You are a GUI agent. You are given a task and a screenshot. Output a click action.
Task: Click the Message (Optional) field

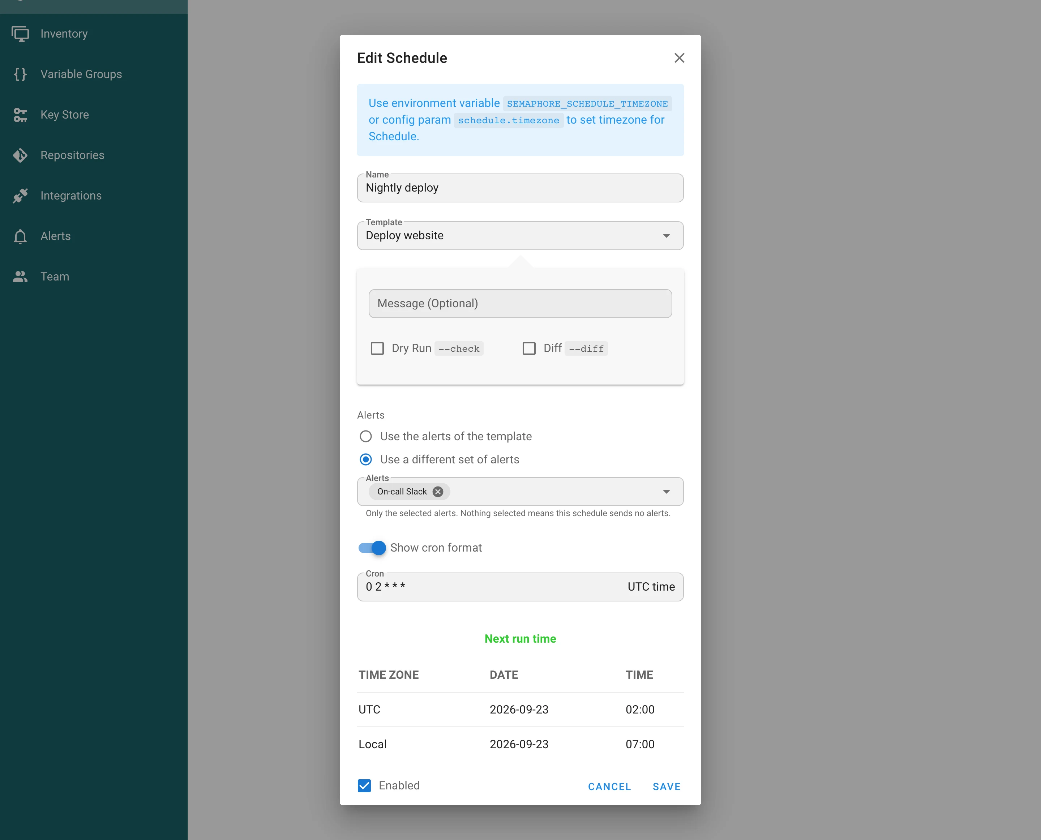pos(520,303)
